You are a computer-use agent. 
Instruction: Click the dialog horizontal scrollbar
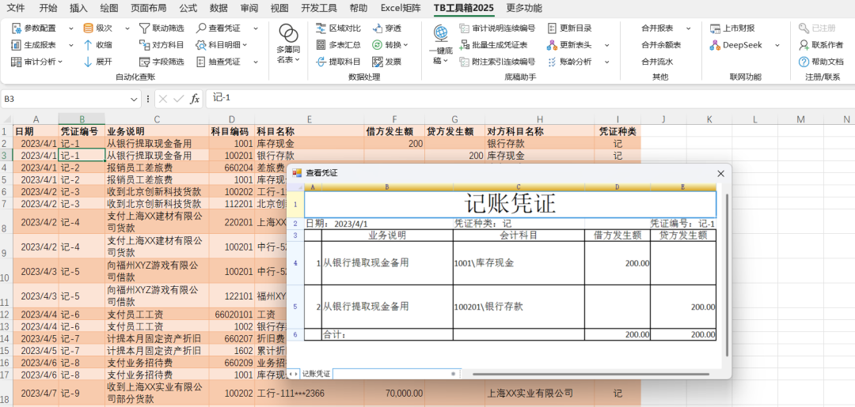coord(591,375)
